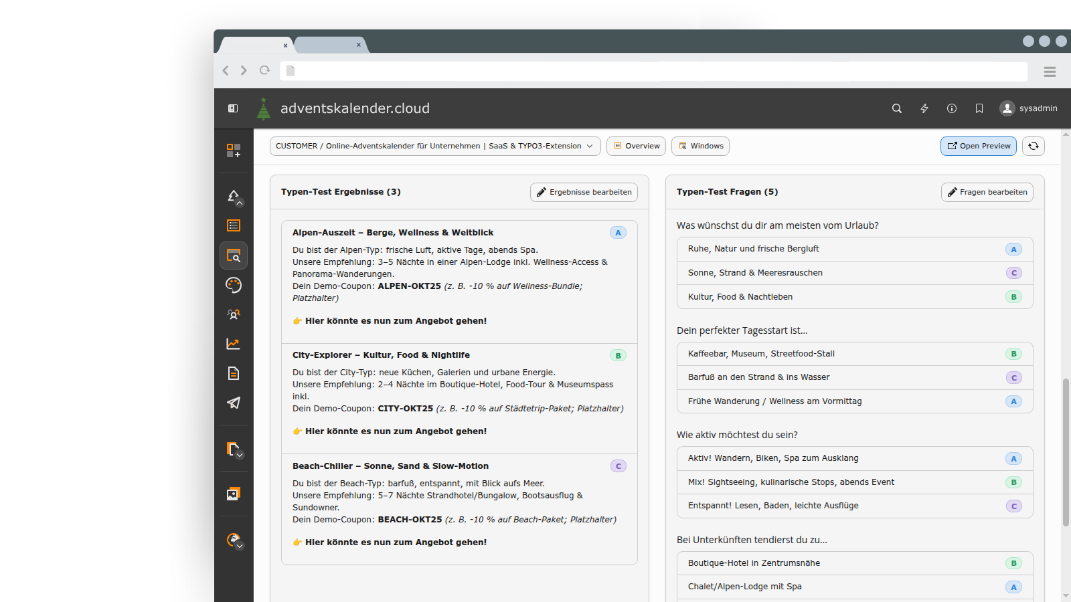Click answer 'Sonne, Strand & Meeresrauschen'
This screenshot has width=1071, height=602.
(x=855, y=273)
